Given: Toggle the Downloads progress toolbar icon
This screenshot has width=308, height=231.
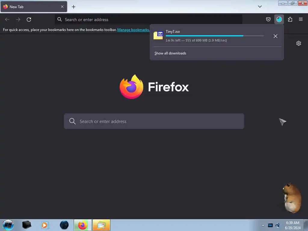Looking at the screenshot, I should click(x=279, y=19).
